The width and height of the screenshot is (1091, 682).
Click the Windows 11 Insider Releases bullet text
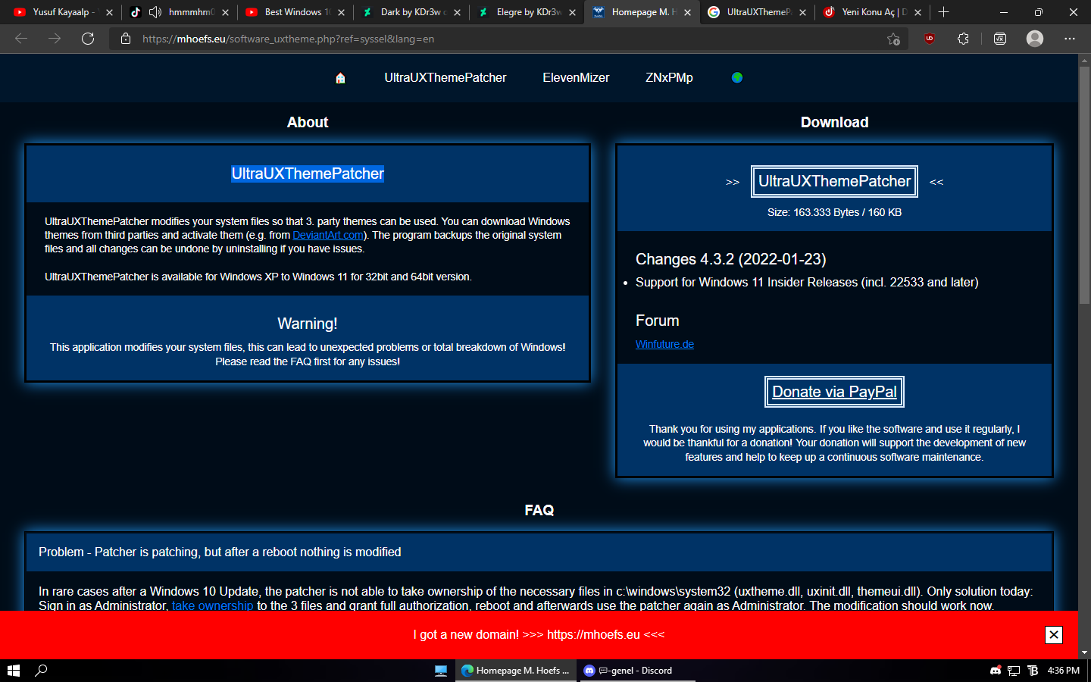(x=807, y=282)
